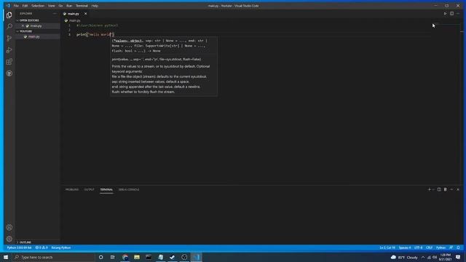Image resolution: width=466 pixels, height=262 pixels.
Task: Open the feedback icon in the status bar
Action: tap(451, 247)
